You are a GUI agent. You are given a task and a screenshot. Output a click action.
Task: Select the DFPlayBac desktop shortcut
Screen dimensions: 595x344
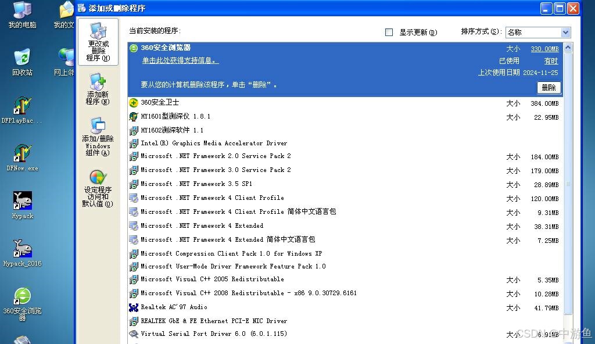[x=21, y=110]
